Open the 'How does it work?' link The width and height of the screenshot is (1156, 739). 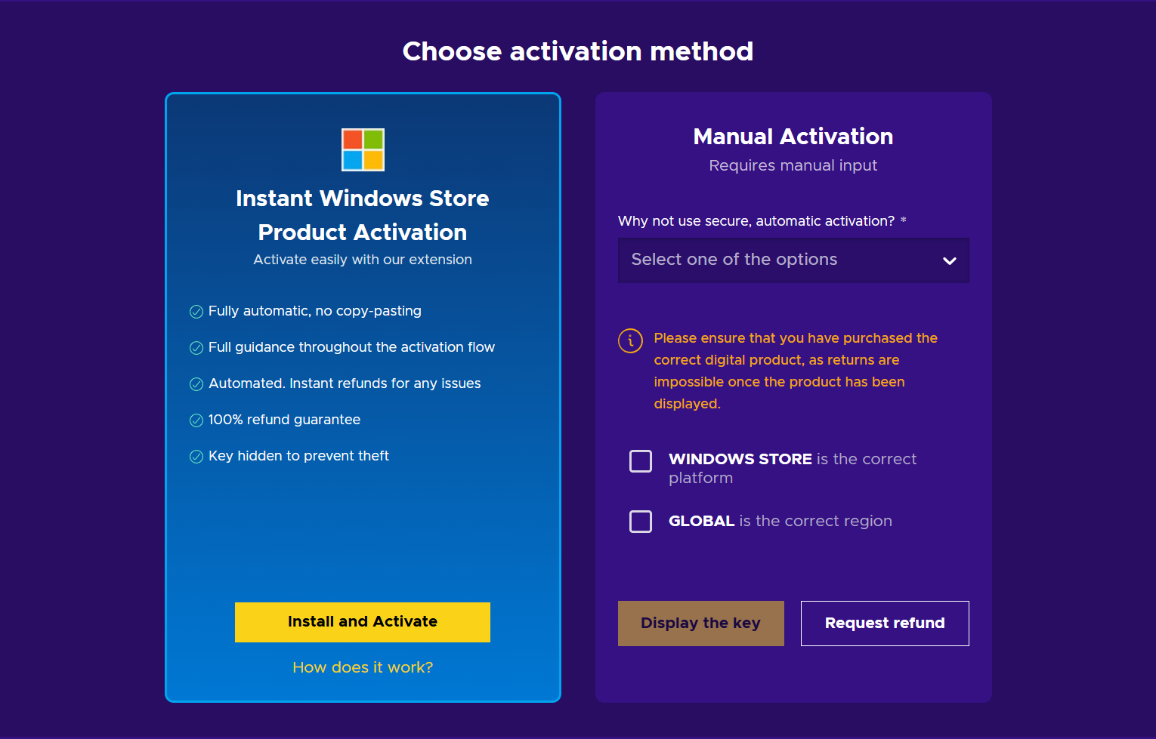coord(363,667)
